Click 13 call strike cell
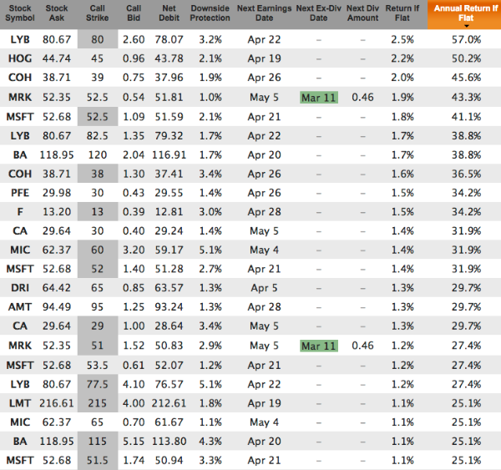Image resolution: width=501 pixels, height=470 pixels. pos(98,211)
